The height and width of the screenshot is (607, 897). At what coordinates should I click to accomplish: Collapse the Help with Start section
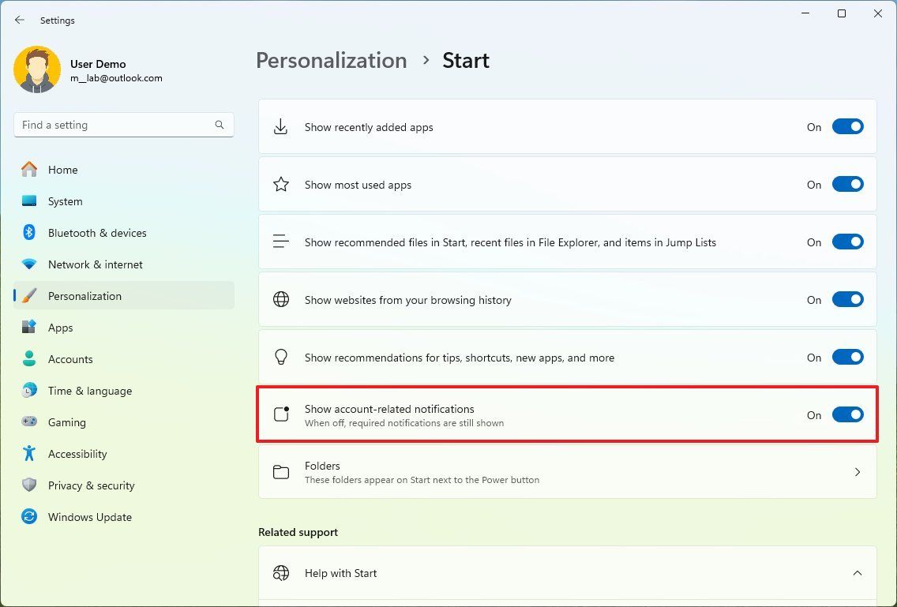pos(858,573)
